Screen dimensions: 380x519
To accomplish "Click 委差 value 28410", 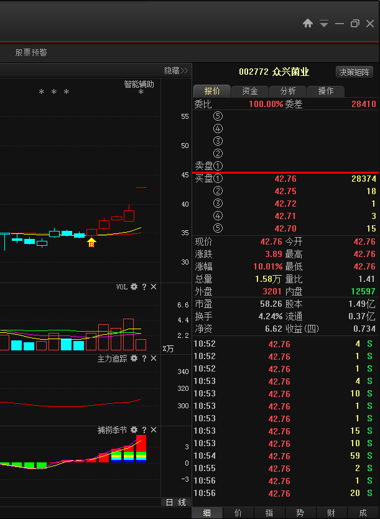I will coord(364,104).
